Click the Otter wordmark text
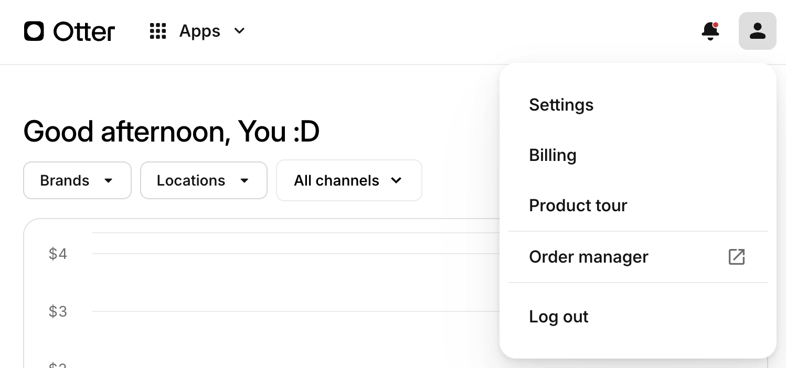 tap(84, 32)
